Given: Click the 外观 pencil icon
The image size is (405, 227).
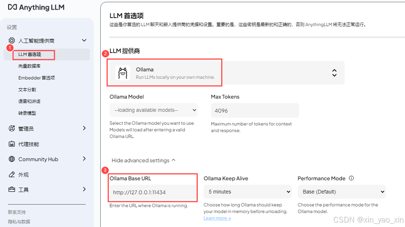Looking at the screenshot, I should (12, 174).
